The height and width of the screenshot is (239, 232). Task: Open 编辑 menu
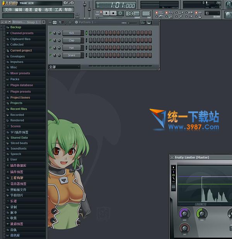click(x=18, y=10)
